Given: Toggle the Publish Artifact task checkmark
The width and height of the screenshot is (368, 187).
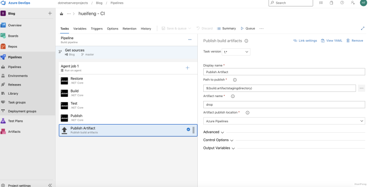Looking at the screenshot, I should pyautogui.click(x=188, y=130).
